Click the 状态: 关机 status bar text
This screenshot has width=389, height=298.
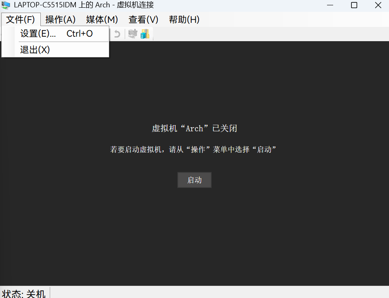tap(24, 293)
